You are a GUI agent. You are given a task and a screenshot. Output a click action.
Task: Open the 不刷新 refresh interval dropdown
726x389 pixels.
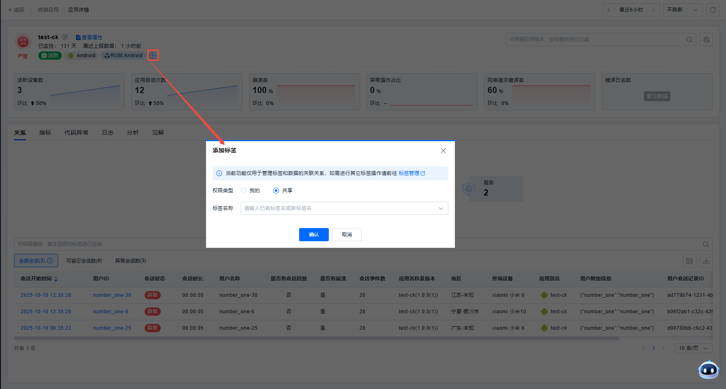682,10
